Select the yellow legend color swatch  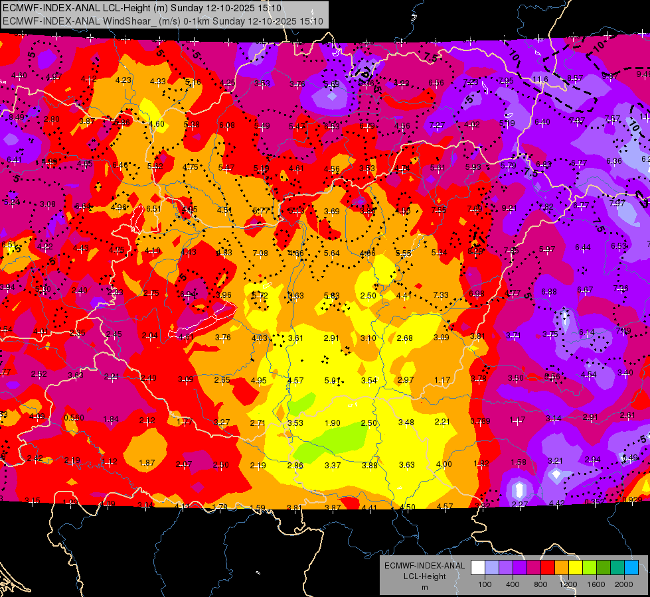tap(576, 568)
